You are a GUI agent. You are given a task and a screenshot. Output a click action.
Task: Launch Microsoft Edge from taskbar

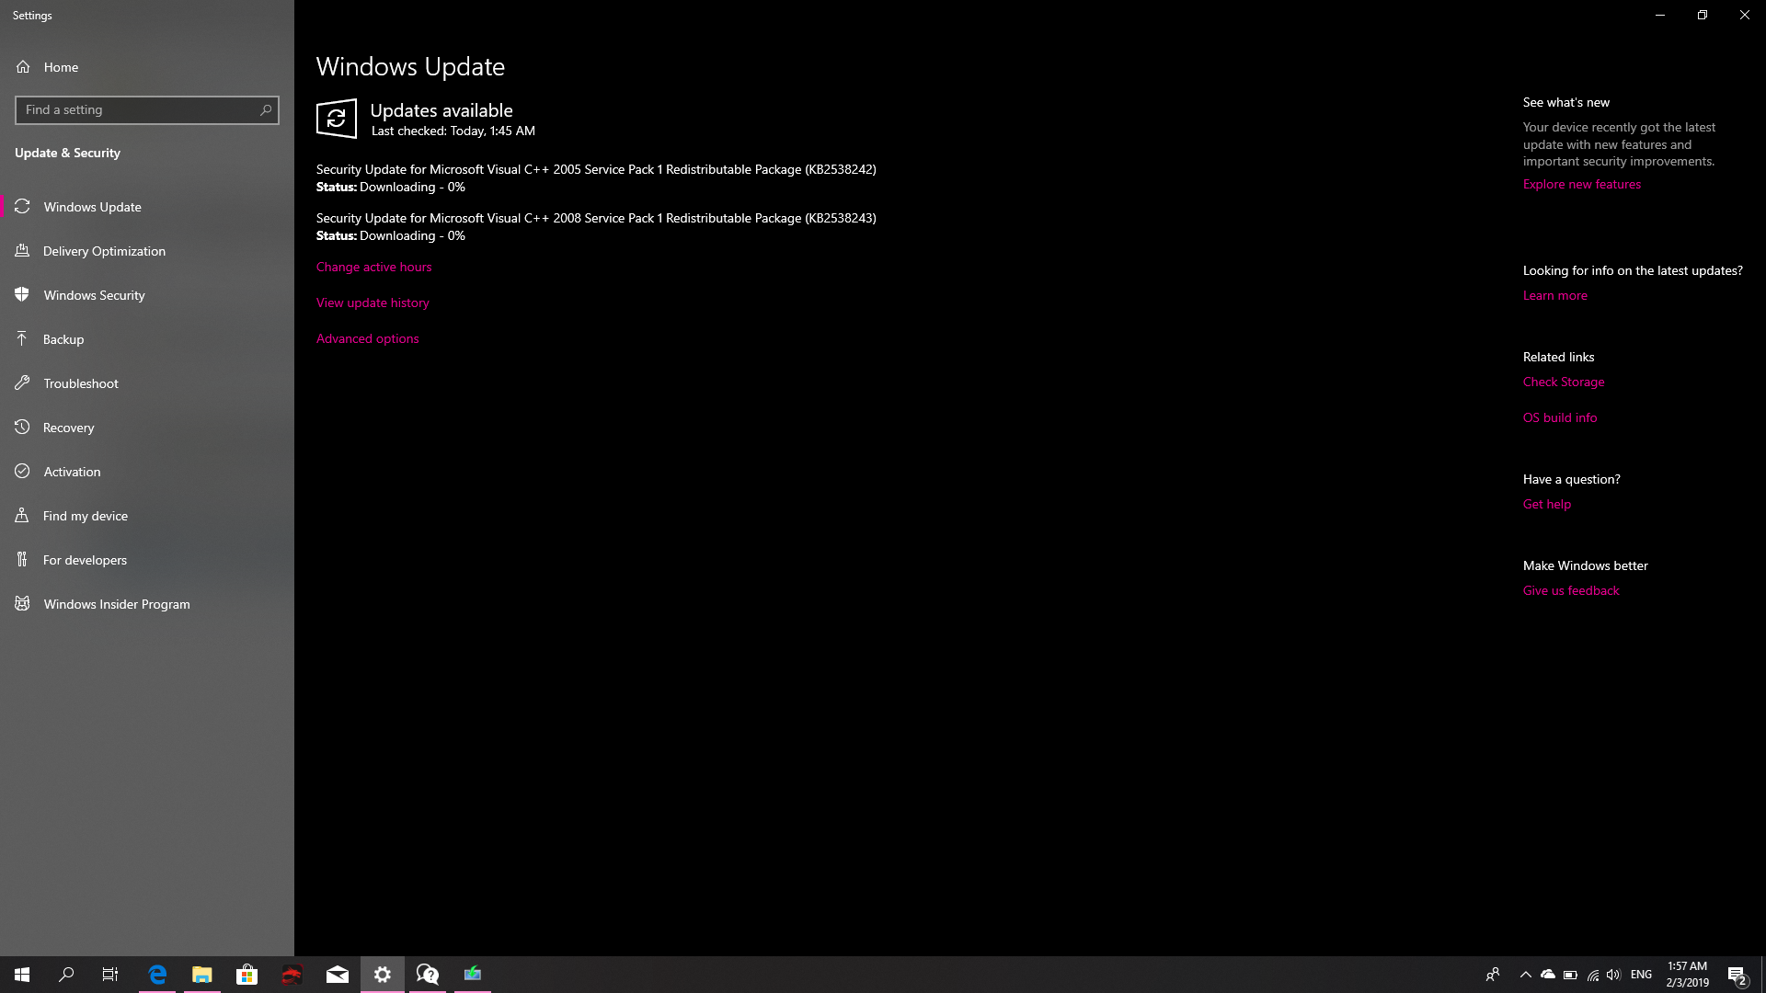[x=157, y=975]
